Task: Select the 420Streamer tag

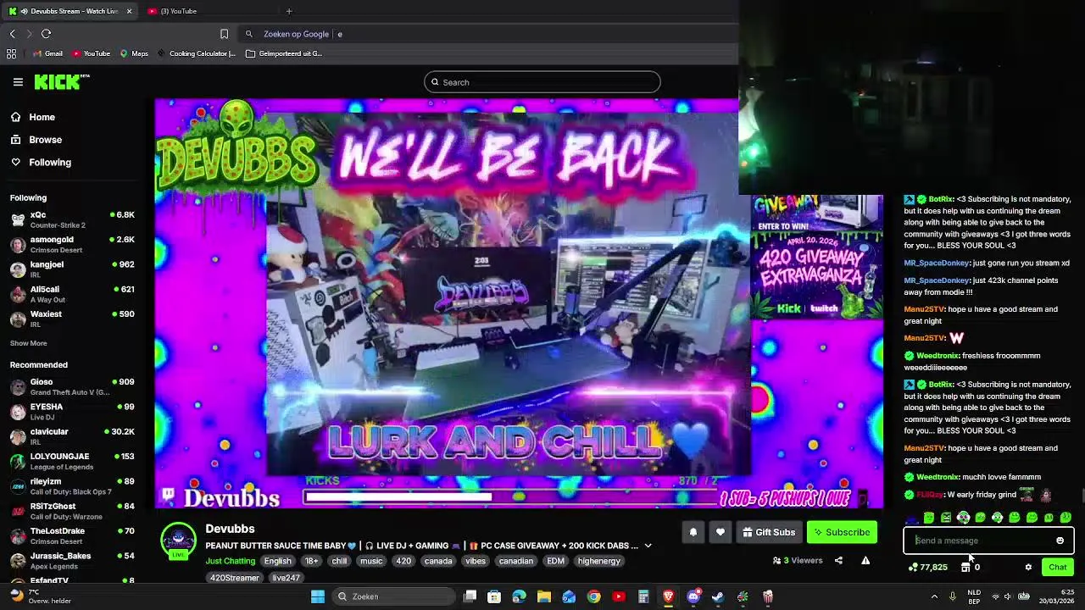Action: click(235, 578)
